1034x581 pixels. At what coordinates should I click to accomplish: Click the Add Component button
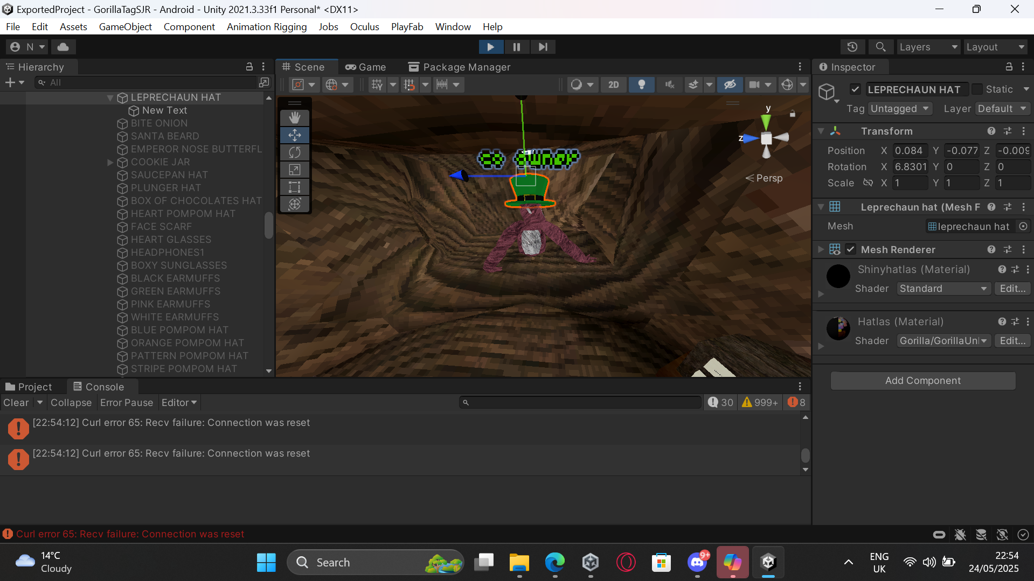tap(922, 380)
